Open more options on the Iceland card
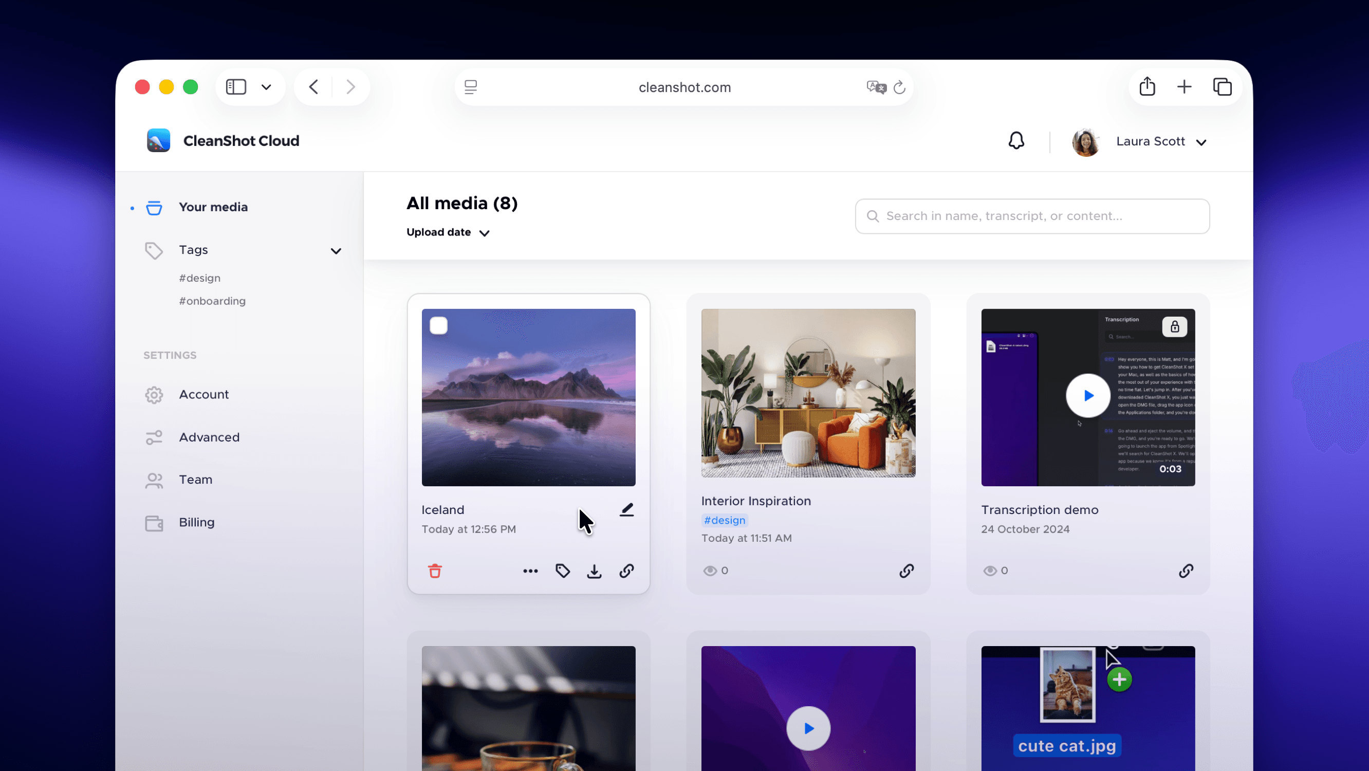This screenshot has height=771, width=1369. tap(530, 571)
